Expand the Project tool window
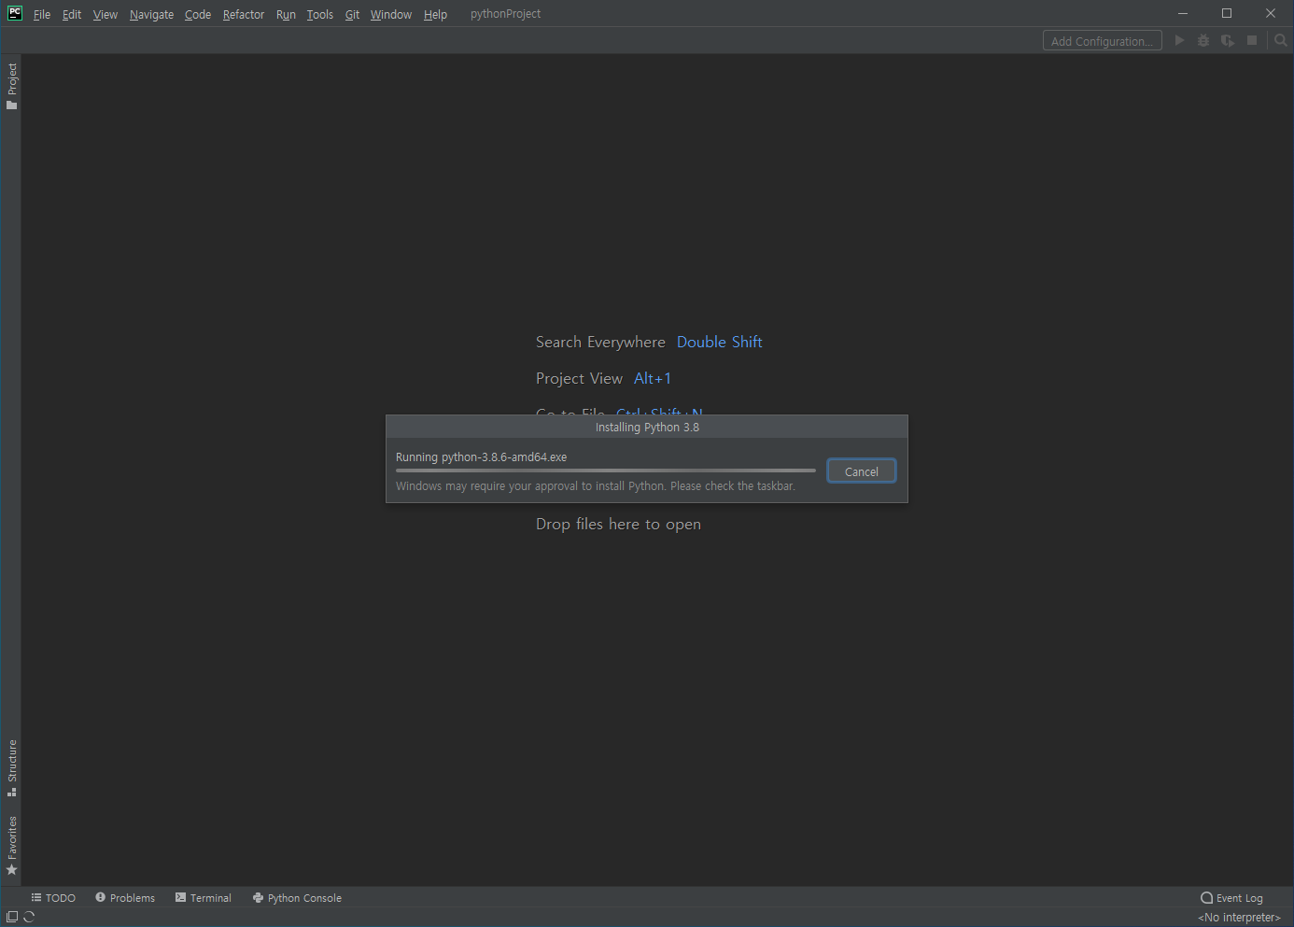 point(12,87)
